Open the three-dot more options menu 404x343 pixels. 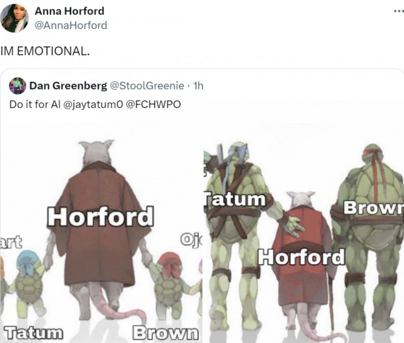(x=399, y=11)
